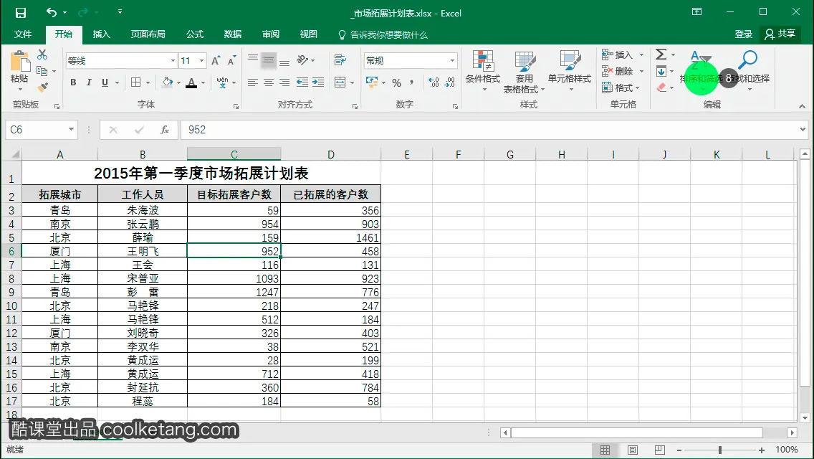This screenshot has height=459, width=814.
Task: Click the Insert Function fx icon
Action: (165, 130)
